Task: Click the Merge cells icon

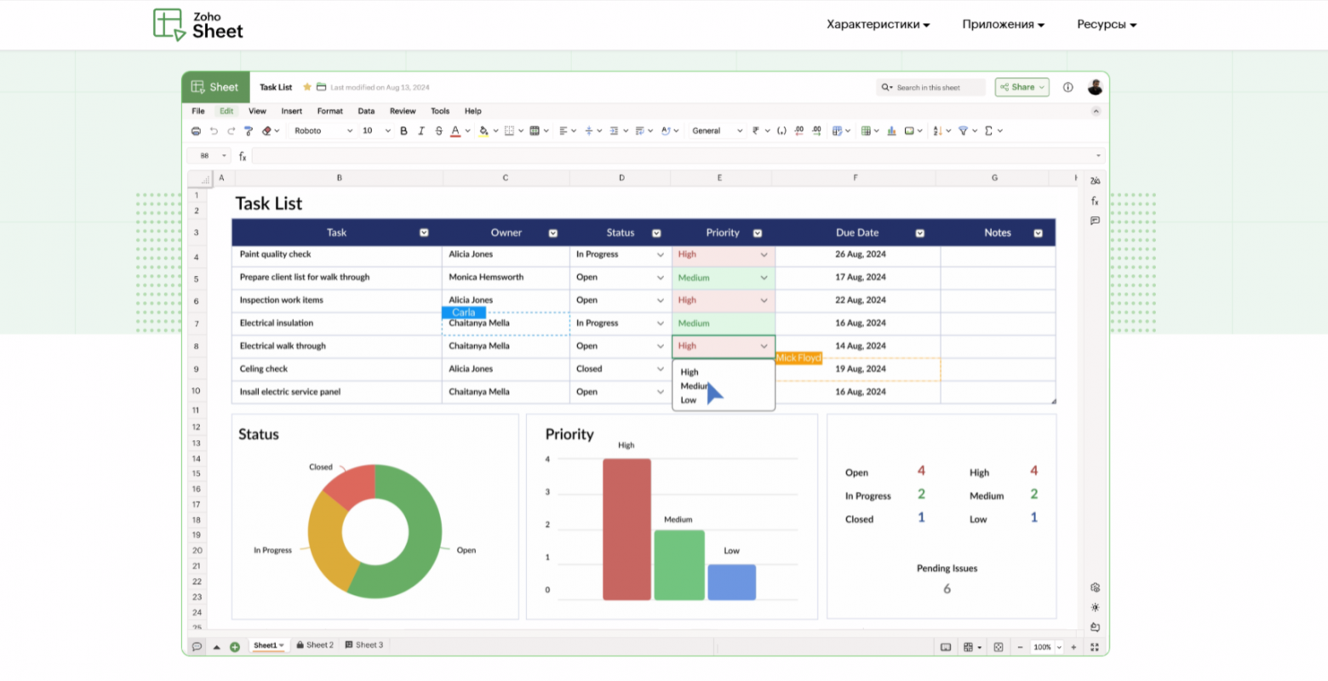Action: (535, 131)
